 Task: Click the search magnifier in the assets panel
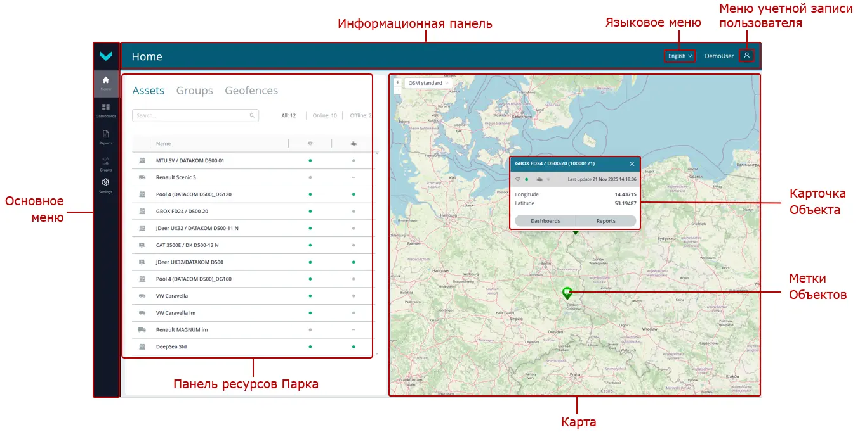252,115
